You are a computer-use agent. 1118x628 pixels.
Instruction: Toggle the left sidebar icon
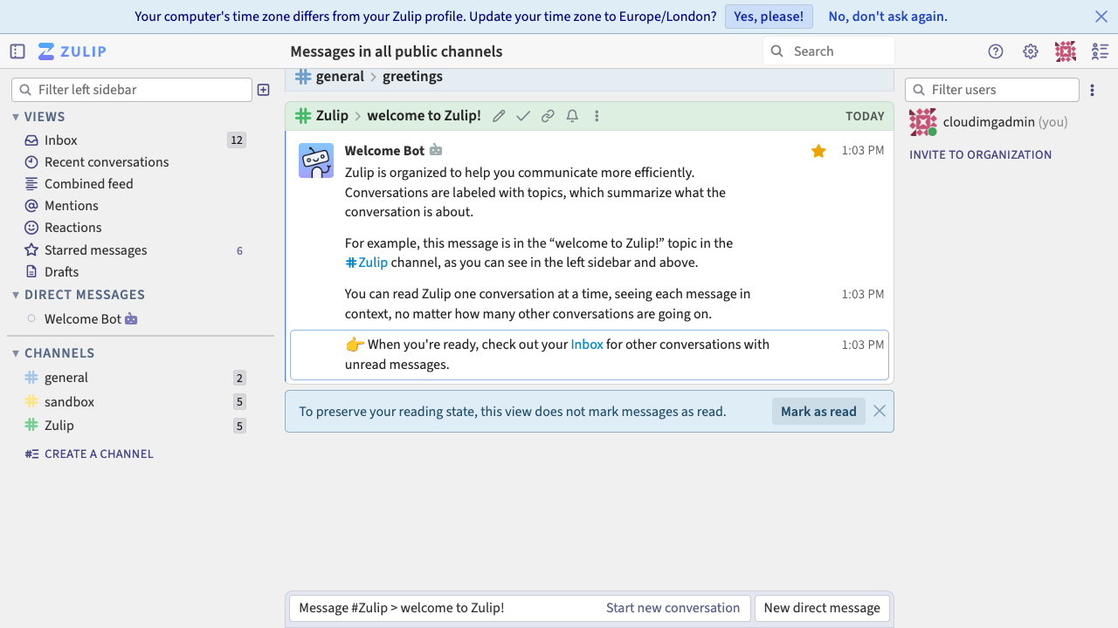(x=17, y=51)
